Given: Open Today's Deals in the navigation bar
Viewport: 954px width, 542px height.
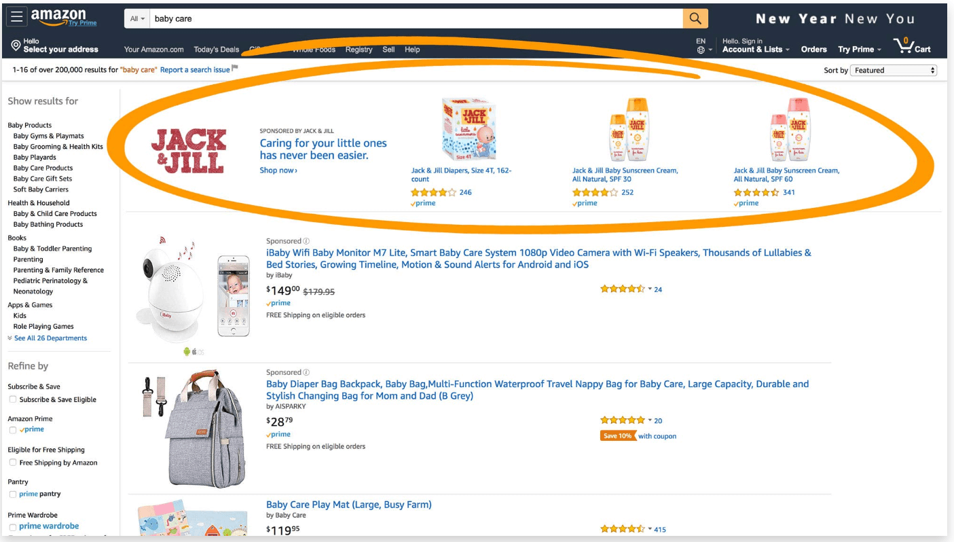Looking at the screenshot, I should [x=216, y=50].
